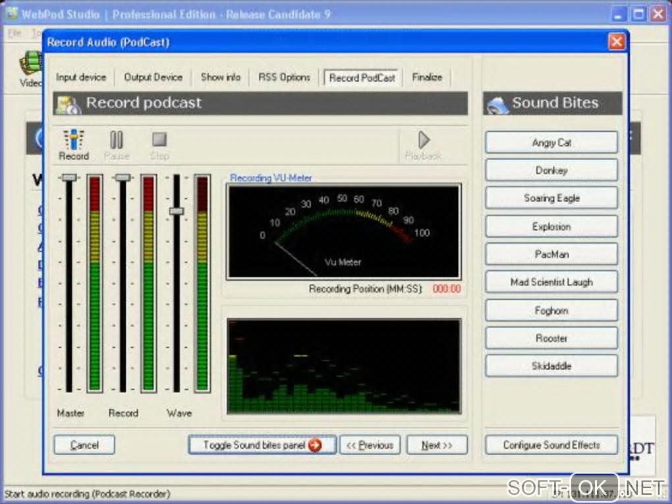The height and width of the screenshot is (504, 672).
Task: Toggle the Sound bites panel
Action: 262,445
